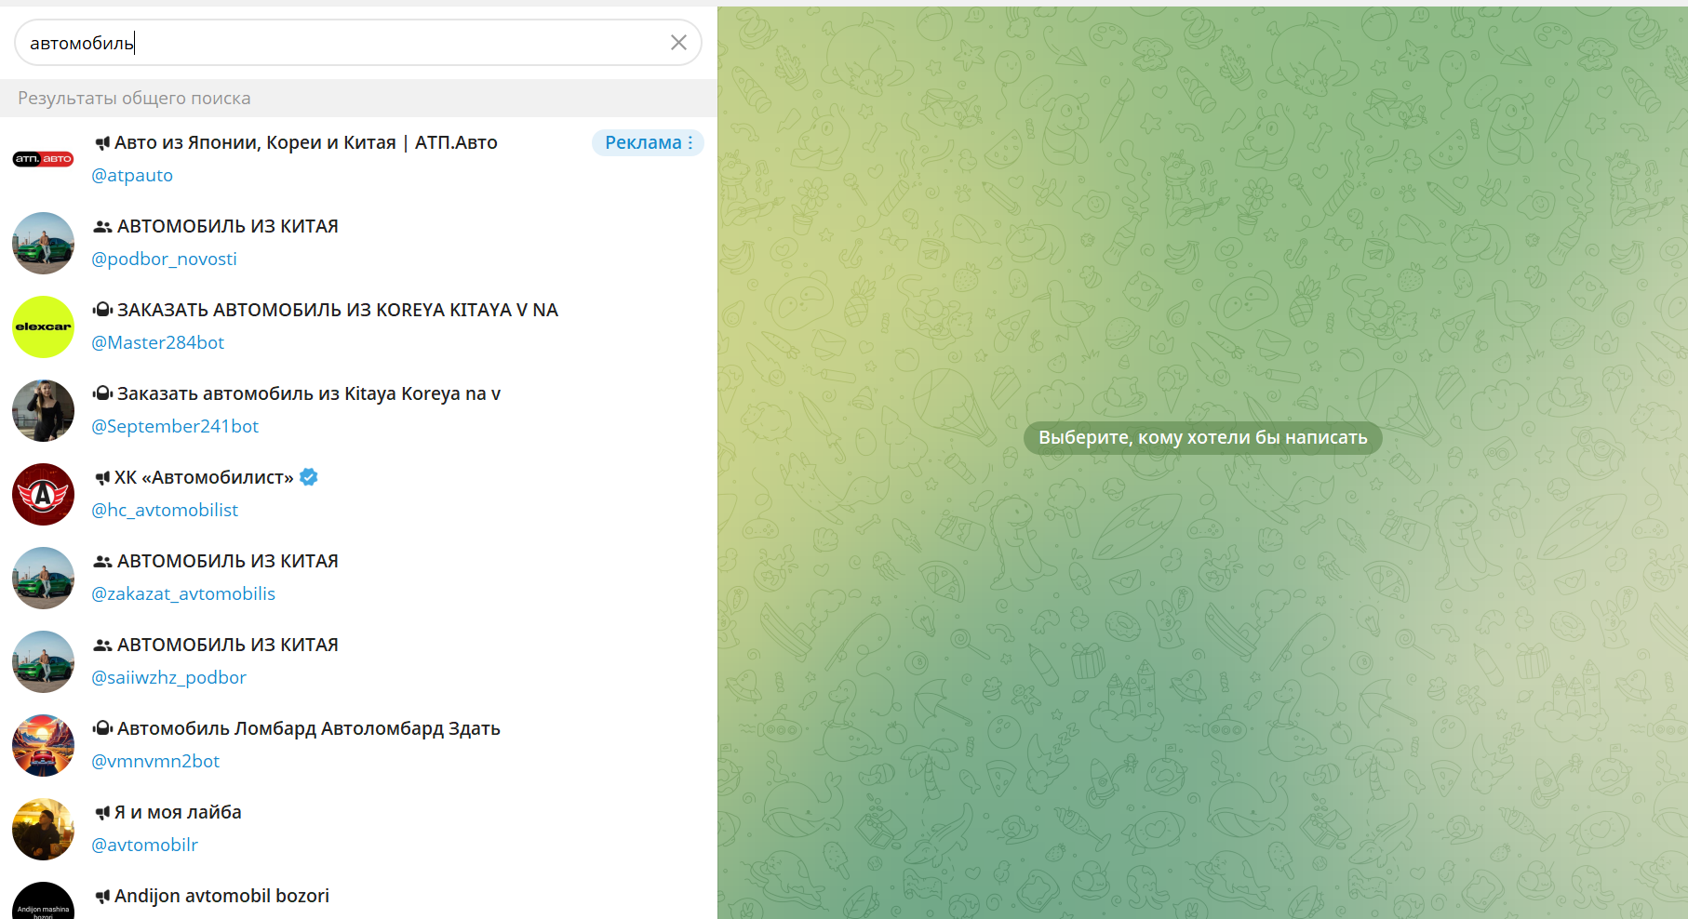1688x919 pixels.
Task: Click the @vmnvmn2bot username
Action: click(155, 761)
